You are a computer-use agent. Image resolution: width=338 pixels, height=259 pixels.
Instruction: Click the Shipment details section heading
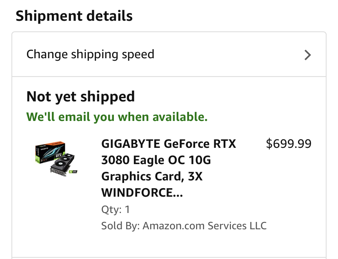pyautogui.click(x=74, y=16)
